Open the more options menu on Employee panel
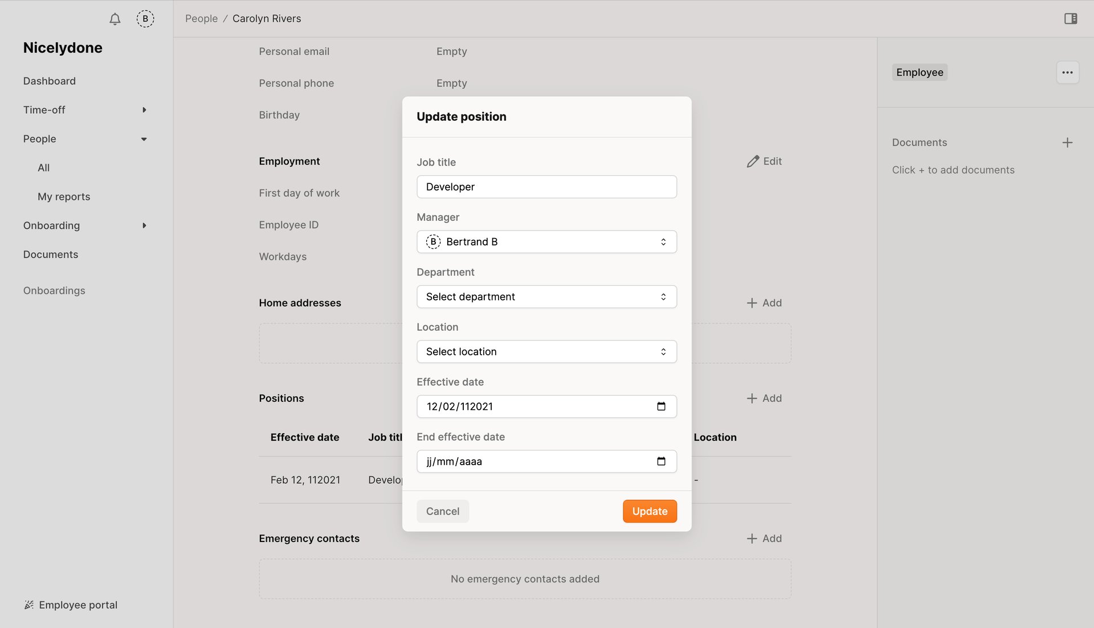 (x=1068, y=72)
